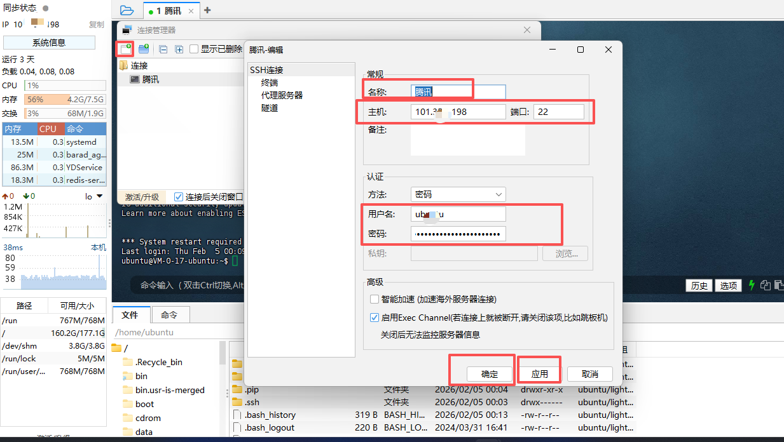784x442 pixels.
Task: Click the 主机 host input field
Action: pos(458,112)
